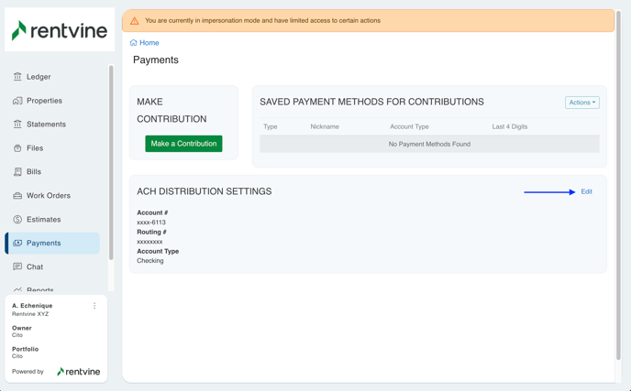
Task: Go to Work Orders menu item
Action: tap(48, 196)
